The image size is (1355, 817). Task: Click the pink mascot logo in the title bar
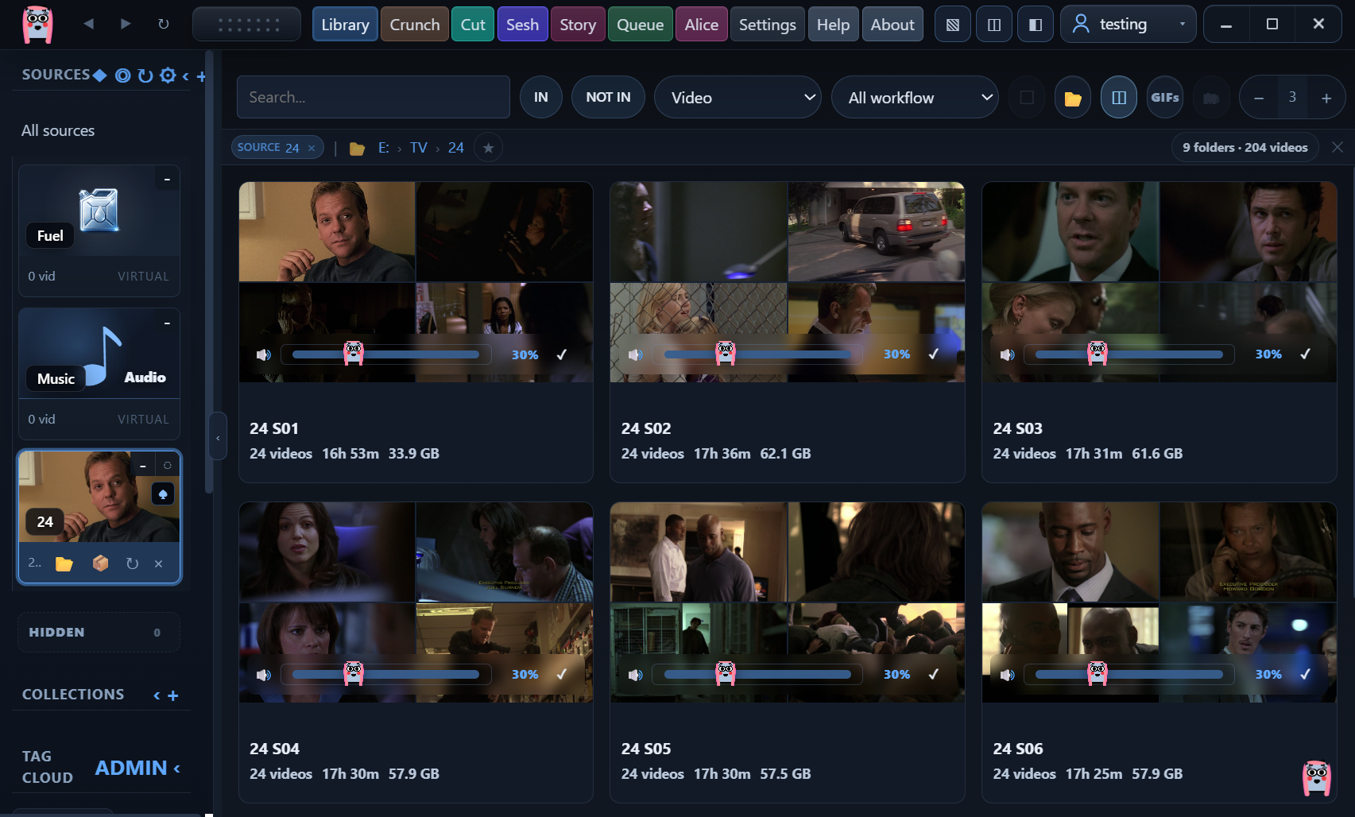click(37, 24)
